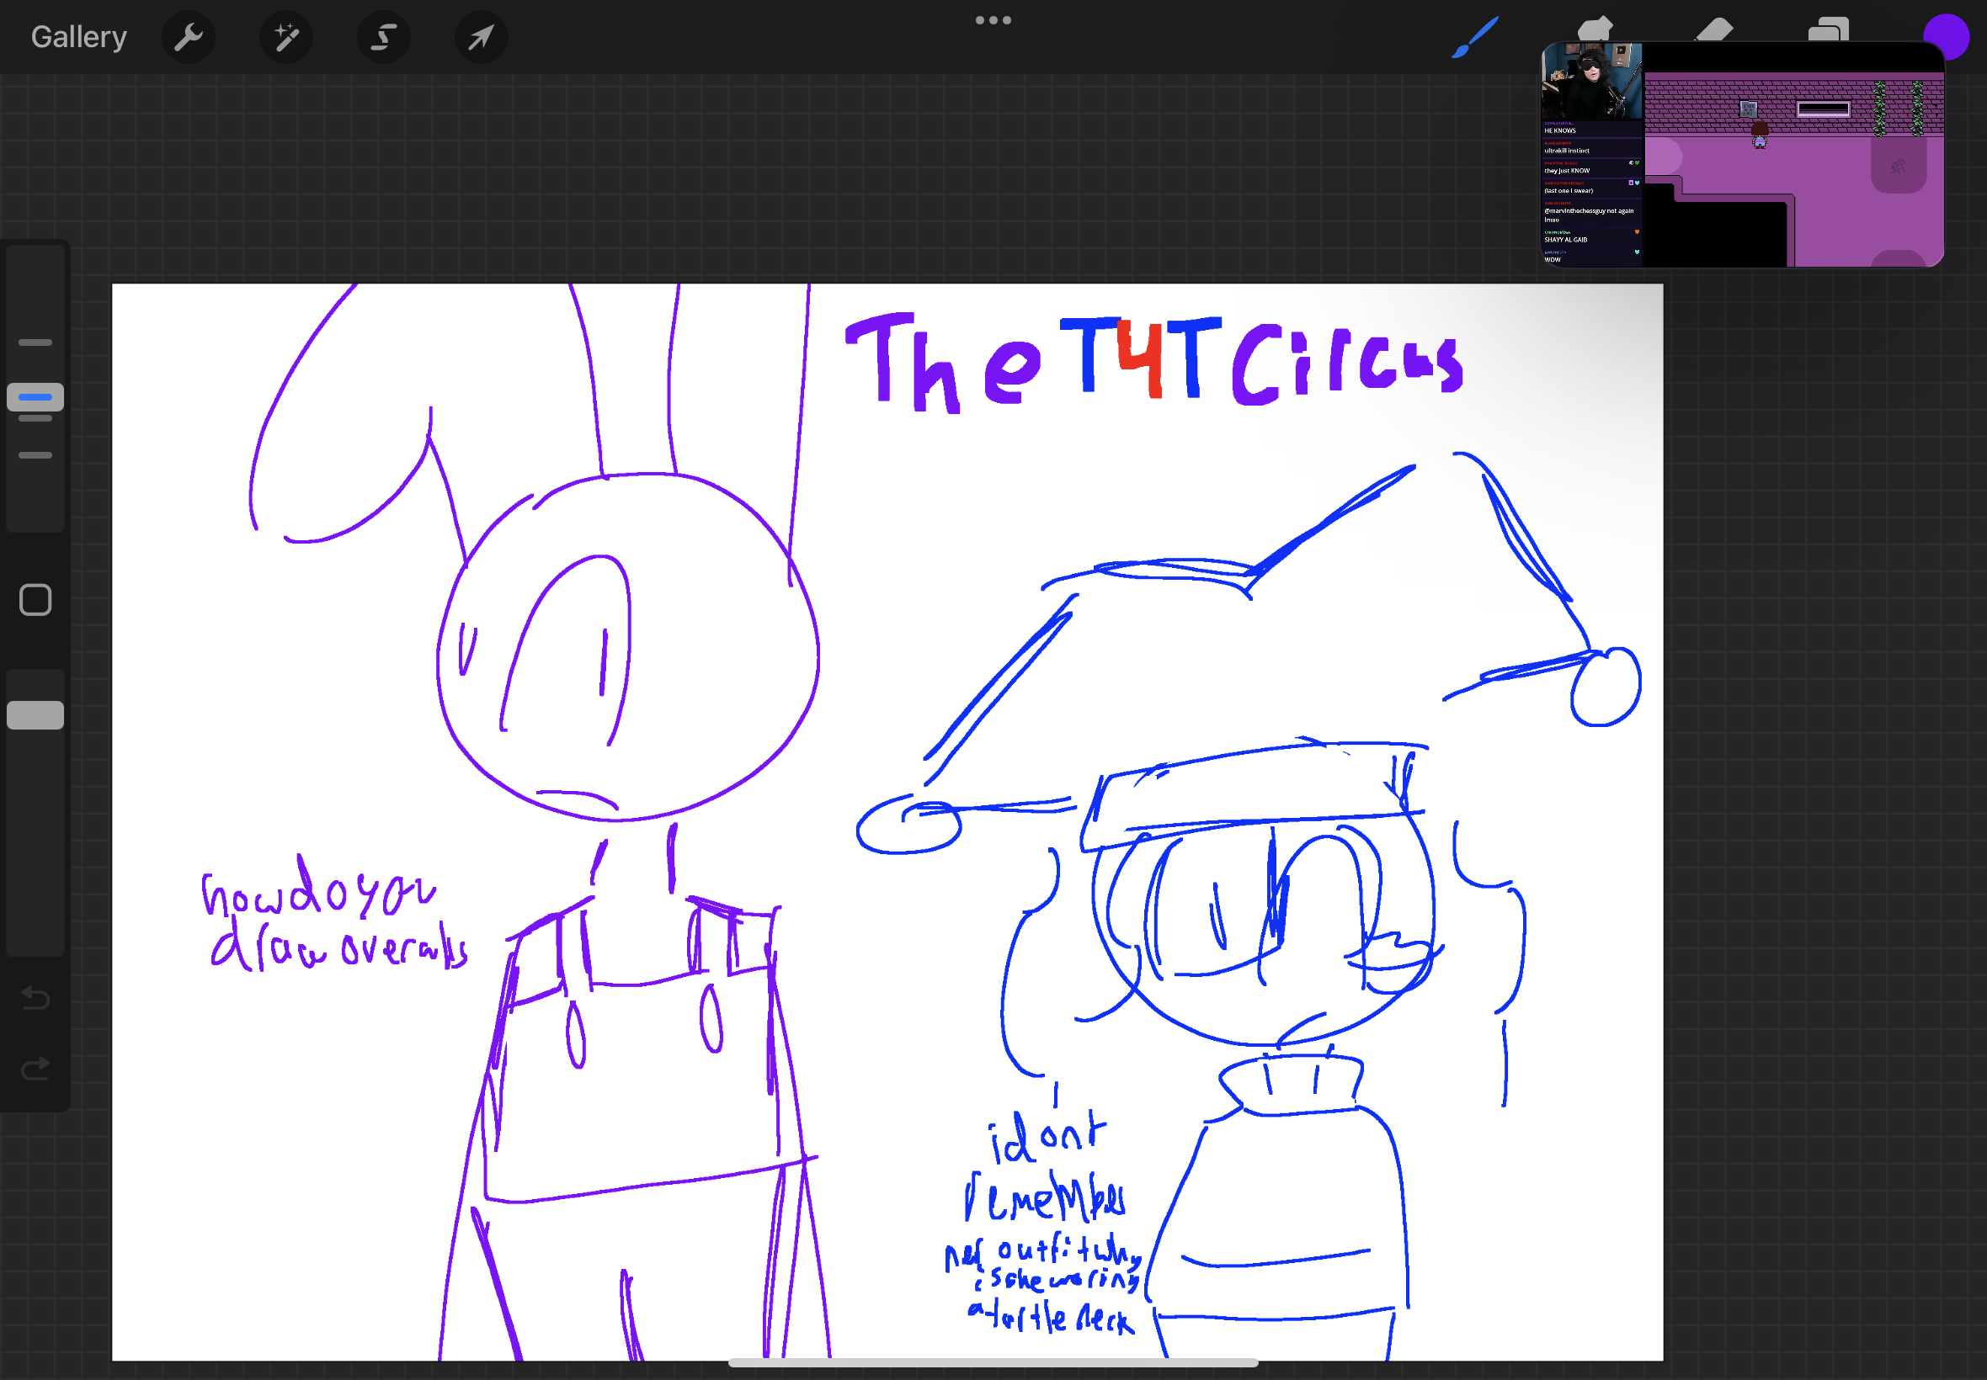This screenshot has height=1380, width=1987.
Task: Undo with the sidebar undo arrow
Action: (35, 998)
